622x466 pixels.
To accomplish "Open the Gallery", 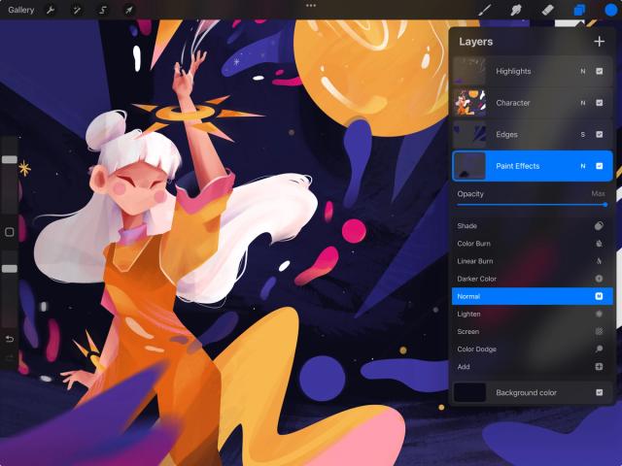I will tap(21, 10).
